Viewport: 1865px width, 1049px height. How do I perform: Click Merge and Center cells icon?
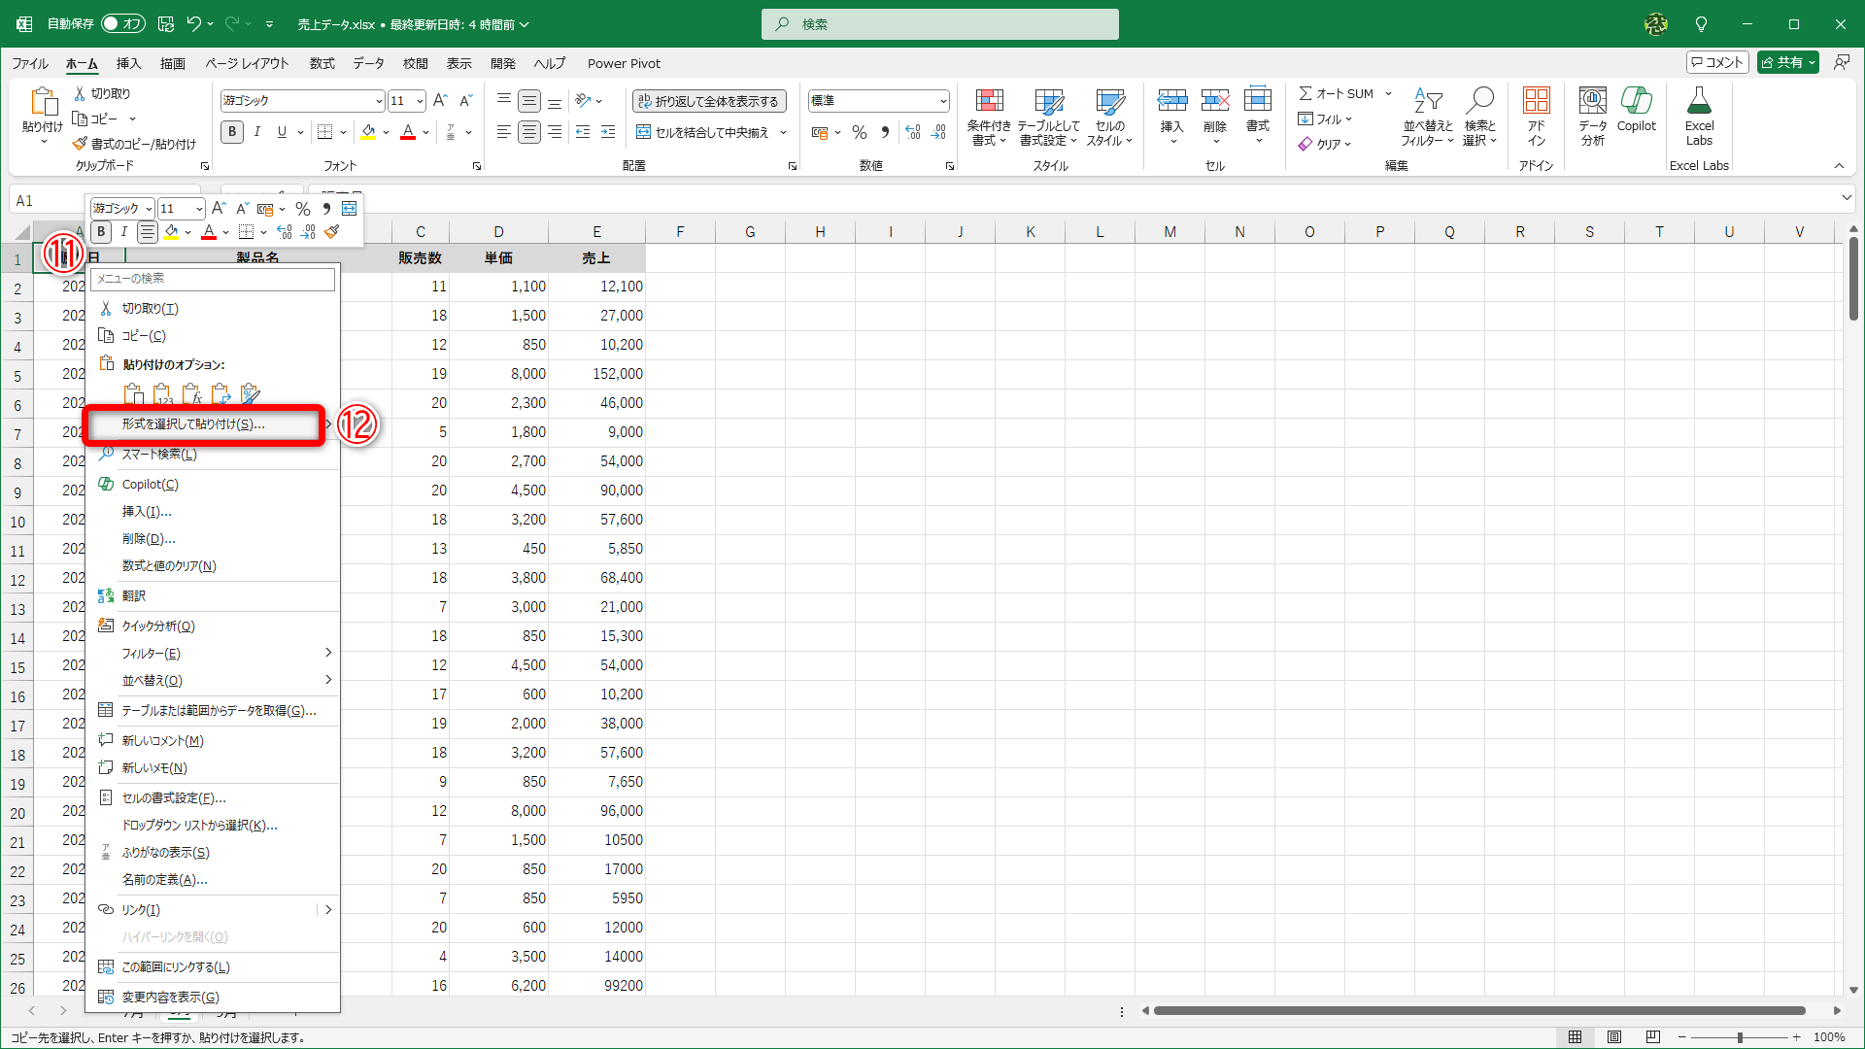(x=643, y=132)
